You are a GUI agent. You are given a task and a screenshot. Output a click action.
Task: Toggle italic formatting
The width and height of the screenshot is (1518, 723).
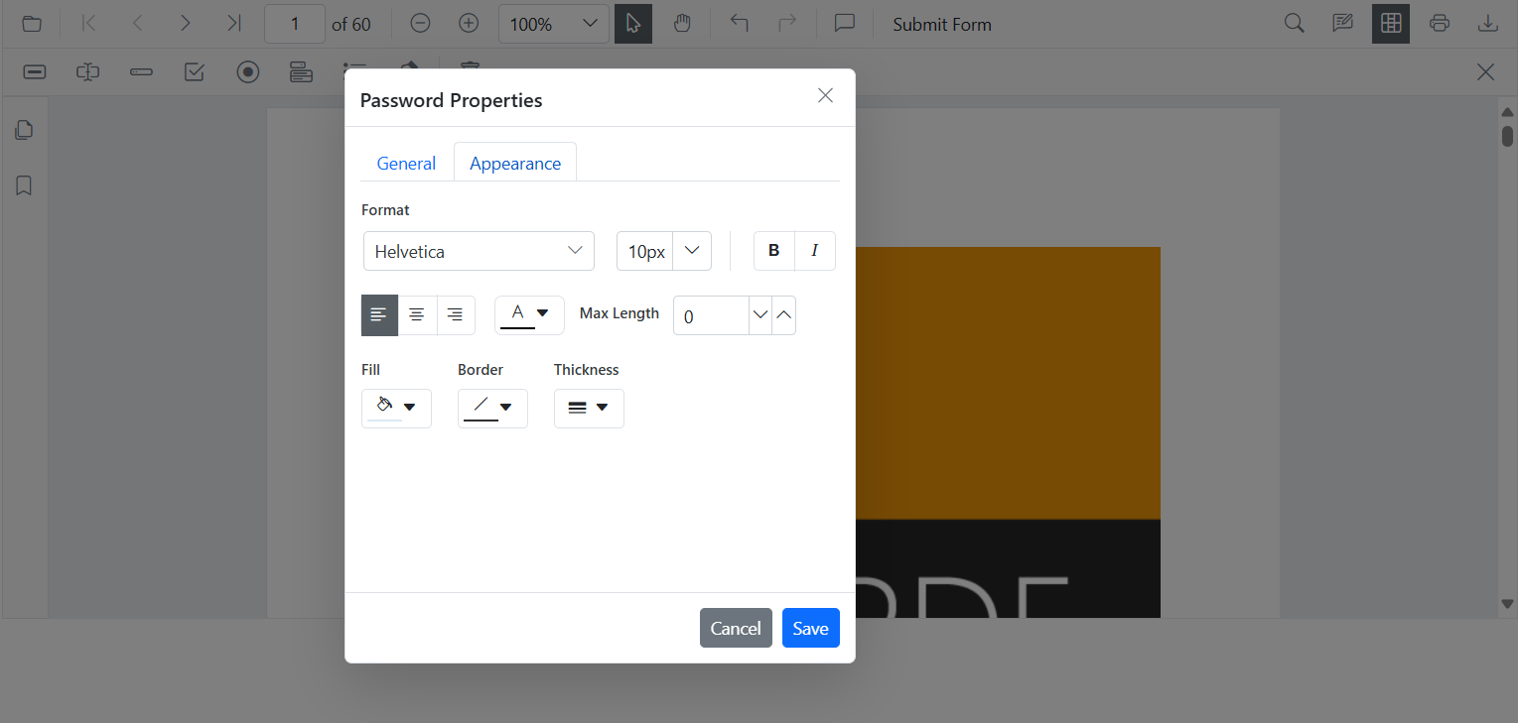815,251
